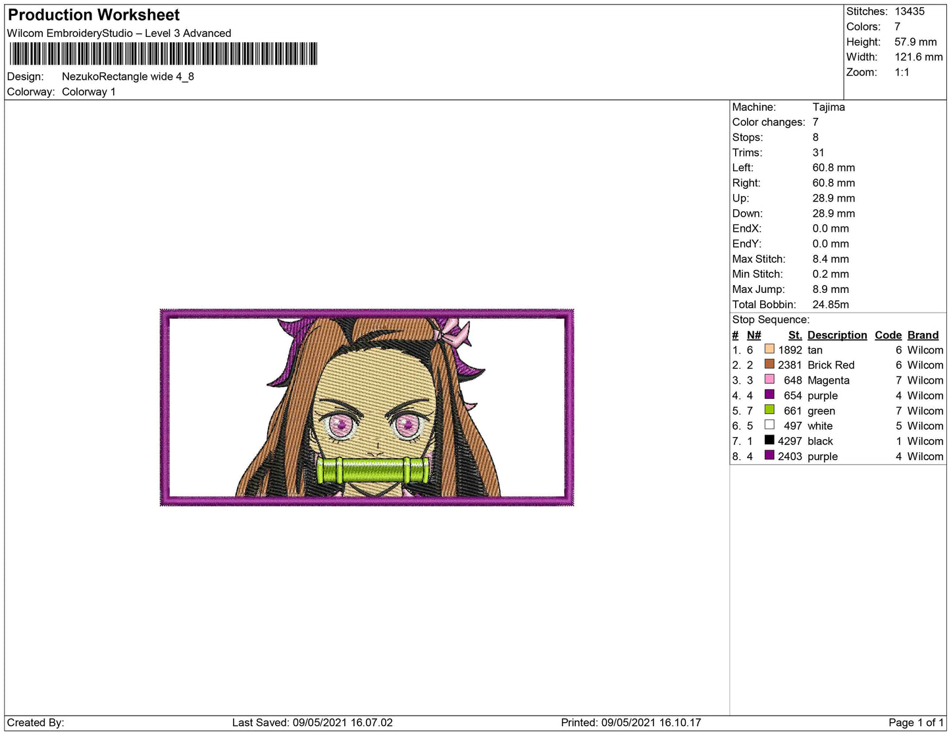The height and width of the screenshot is (732, 951).
Task: Select the 'Code' column header
Action: (x=888, y=335)
